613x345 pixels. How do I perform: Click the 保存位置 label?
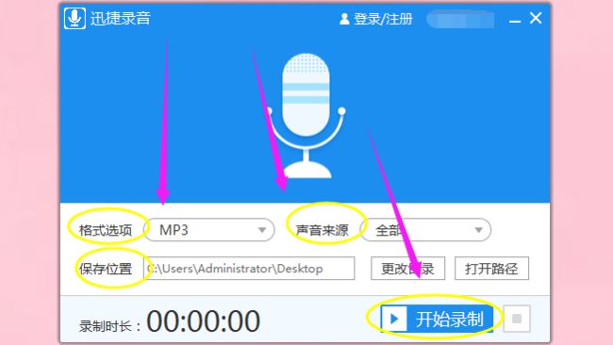click(x=106, y=269)
